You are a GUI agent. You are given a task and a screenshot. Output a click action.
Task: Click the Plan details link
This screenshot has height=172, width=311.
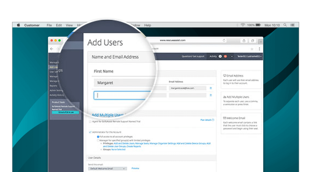pos(207,120)
